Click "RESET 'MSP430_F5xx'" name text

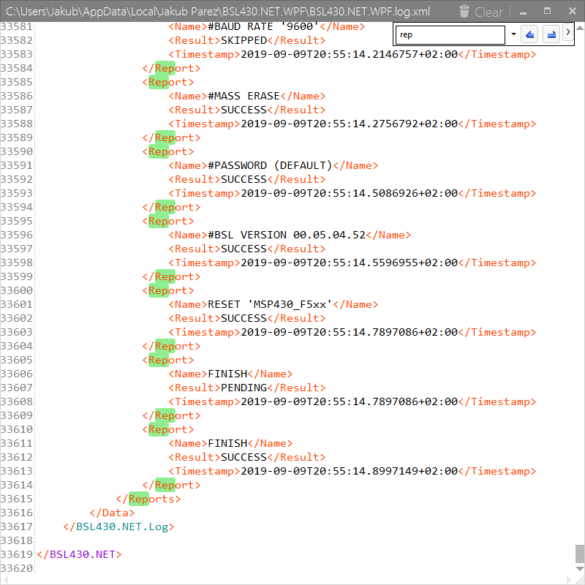click(x=270, y=304)
